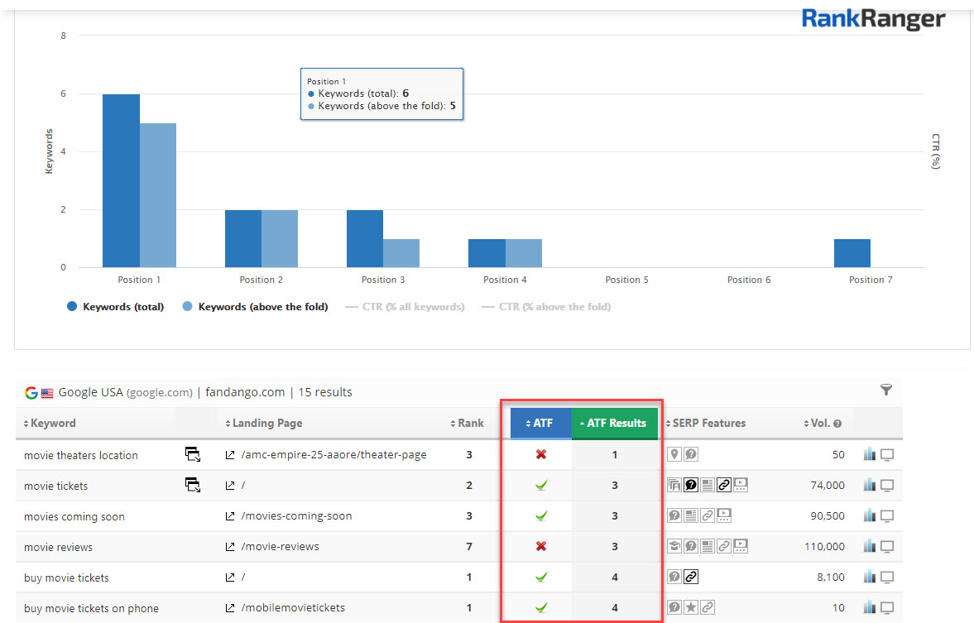The width and height of the screenshot is (974, 623).
Task: Click the Rank Ranger logo
Action: coord(873,19)
